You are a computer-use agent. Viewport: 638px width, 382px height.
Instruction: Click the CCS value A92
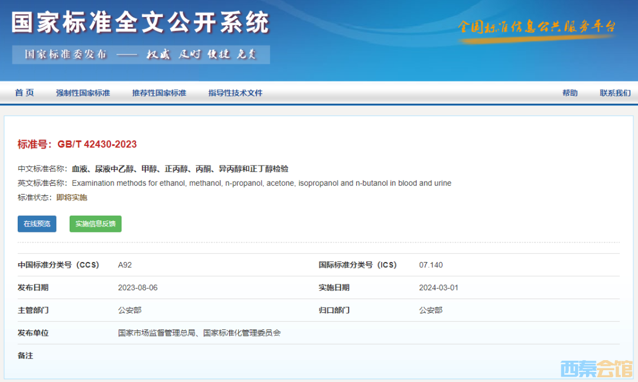[x=125, y=265]
